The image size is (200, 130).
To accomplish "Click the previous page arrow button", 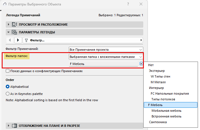I will [10, 40].
